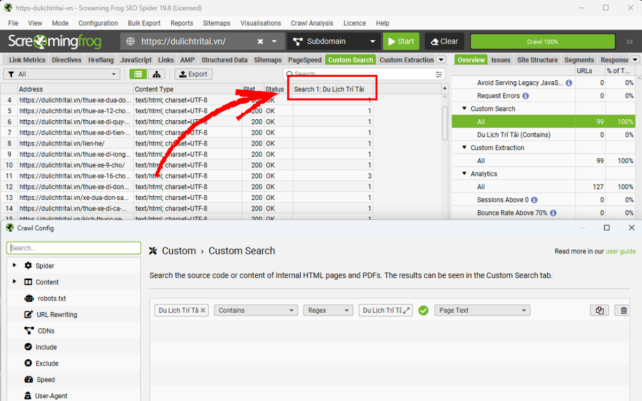This screenshot has height=401, width=642.
Task: Collapse the Custom Search overview group
Action: (464, 109)
